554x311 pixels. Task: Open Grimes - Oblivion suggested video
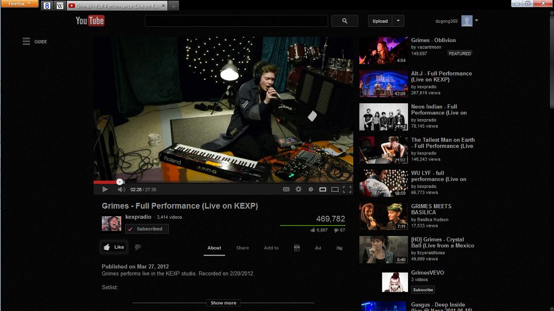coord(433,40)
